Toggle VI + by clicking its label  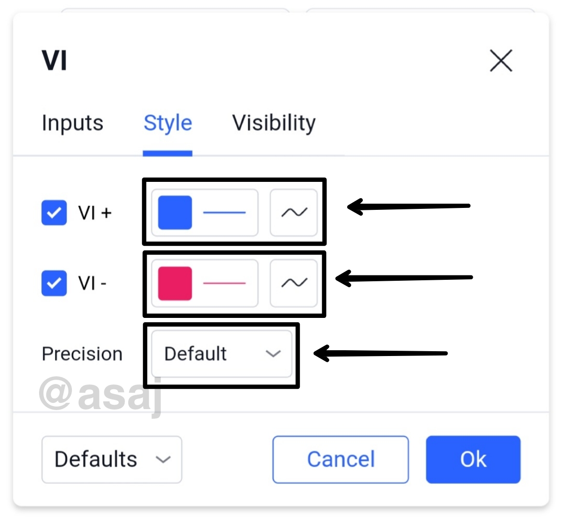pos(95,213)
